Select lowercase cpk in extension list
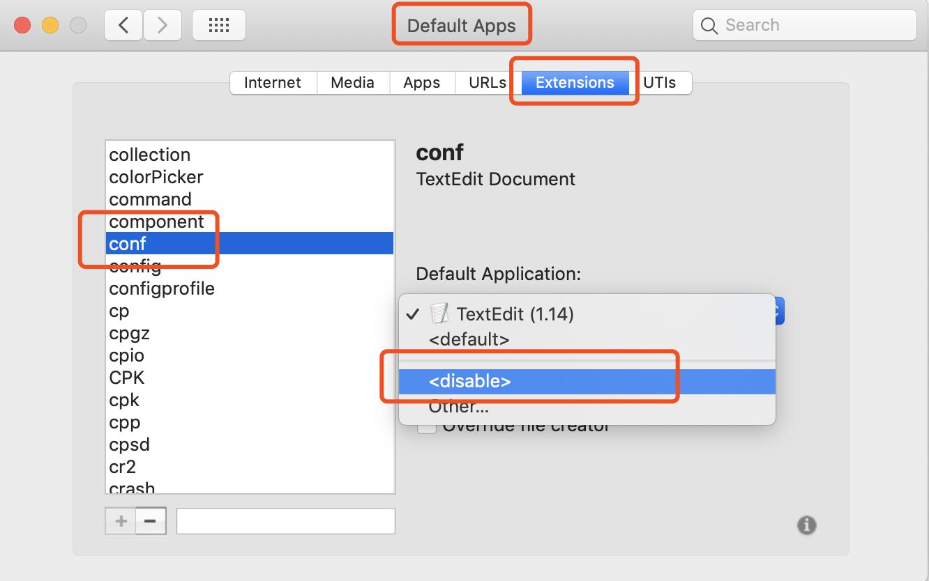The height and width of the screenshot is (581, 929). click(250, 400)
